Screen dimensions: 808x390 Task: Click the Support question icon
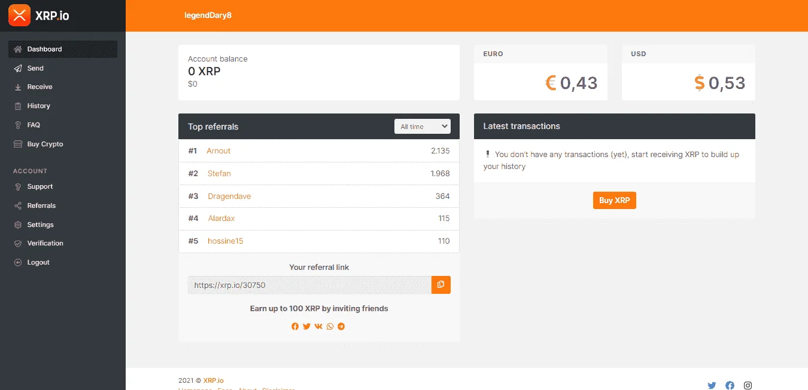click(18, 186)
